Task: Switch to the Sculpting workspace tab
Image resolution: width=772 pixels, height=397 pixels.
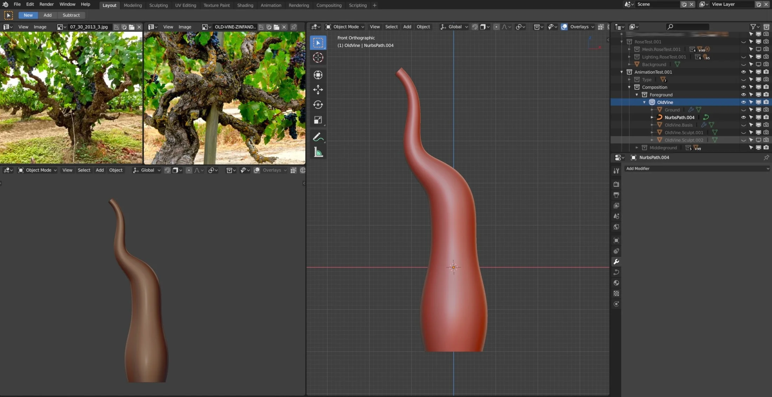Action: pos(158,5)
